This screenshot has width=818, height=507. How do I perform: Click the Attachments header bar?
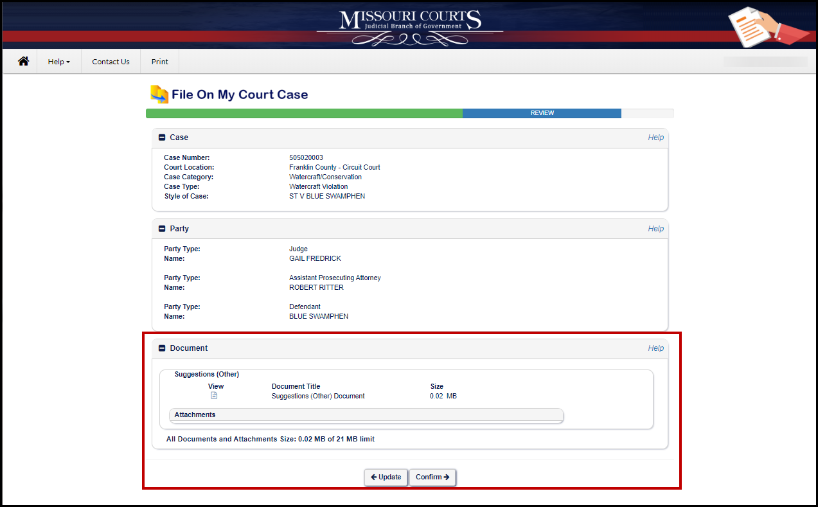(366, 415)
